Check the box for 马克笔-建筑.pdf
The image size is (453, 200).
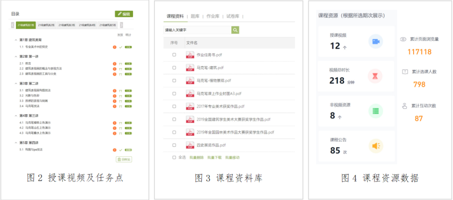click(x=174, y=68)
